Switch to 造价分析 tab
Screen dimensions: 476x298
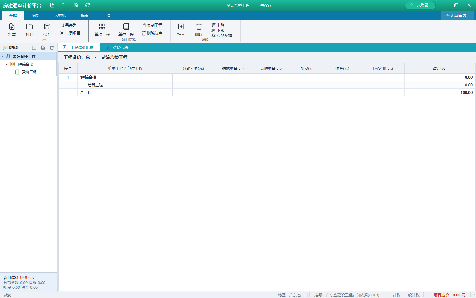[117, 48]
